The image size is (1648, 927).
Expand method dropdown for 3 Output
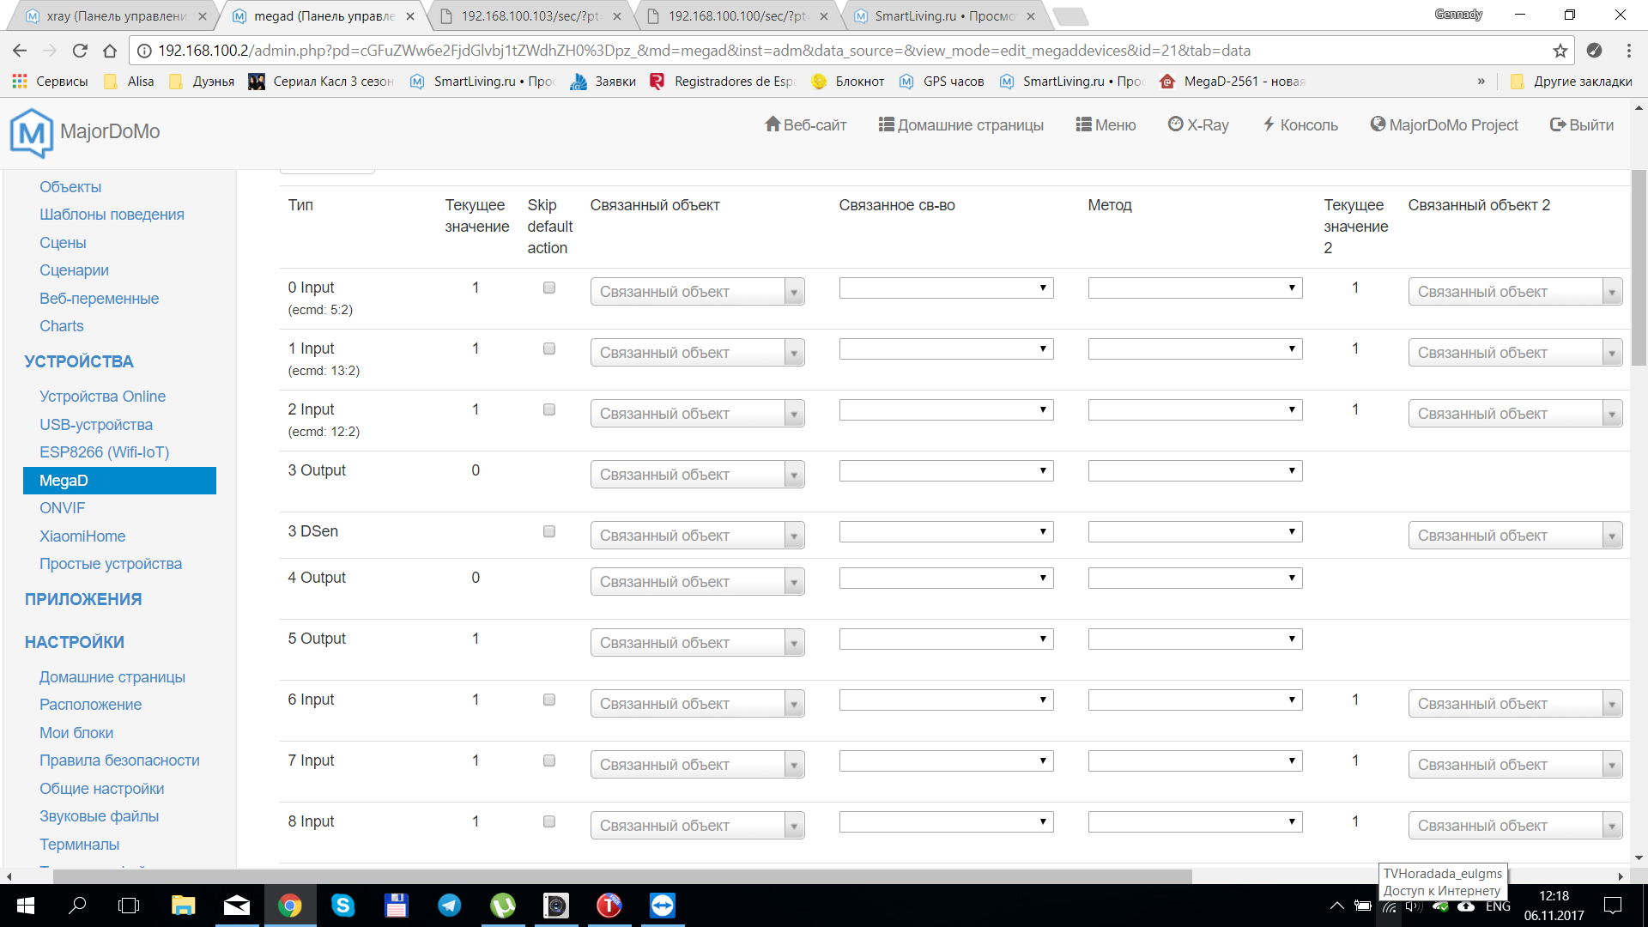coord(1195,471)
